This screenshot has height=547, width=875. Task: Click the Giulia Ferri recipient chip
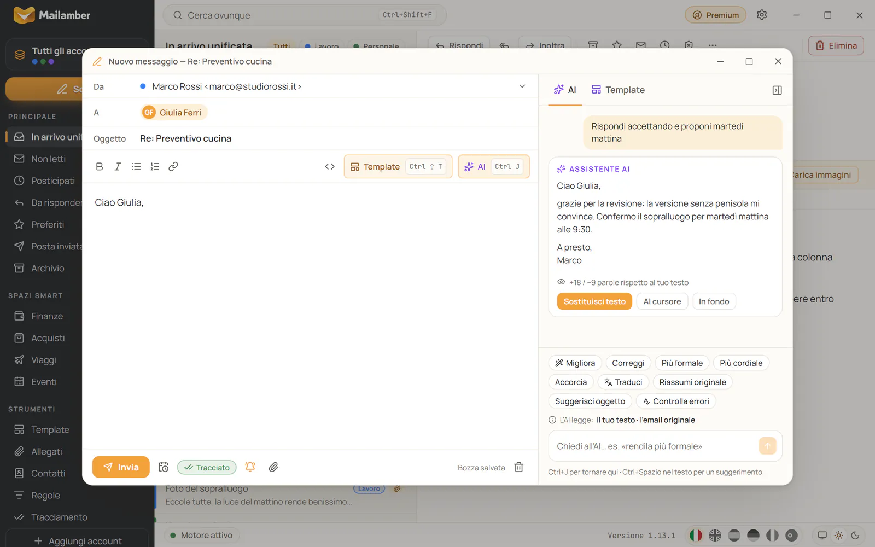tap(173, 113)
